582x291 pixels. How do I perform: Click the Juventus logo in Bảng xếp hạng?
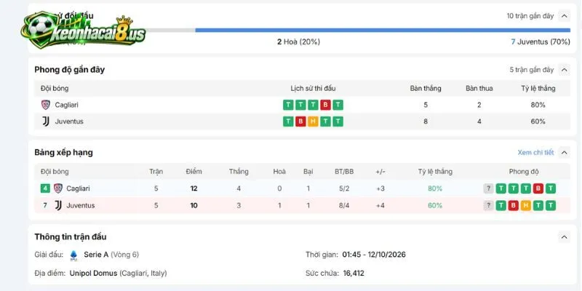58,205
